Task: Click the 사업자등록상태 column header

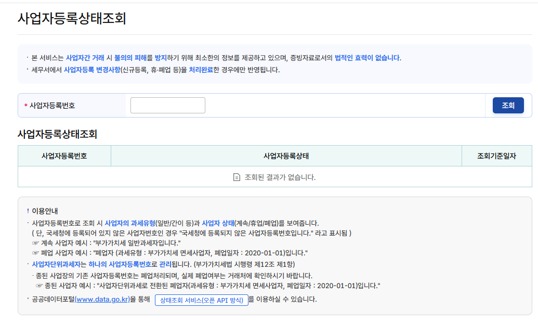Action: [286, 156]
